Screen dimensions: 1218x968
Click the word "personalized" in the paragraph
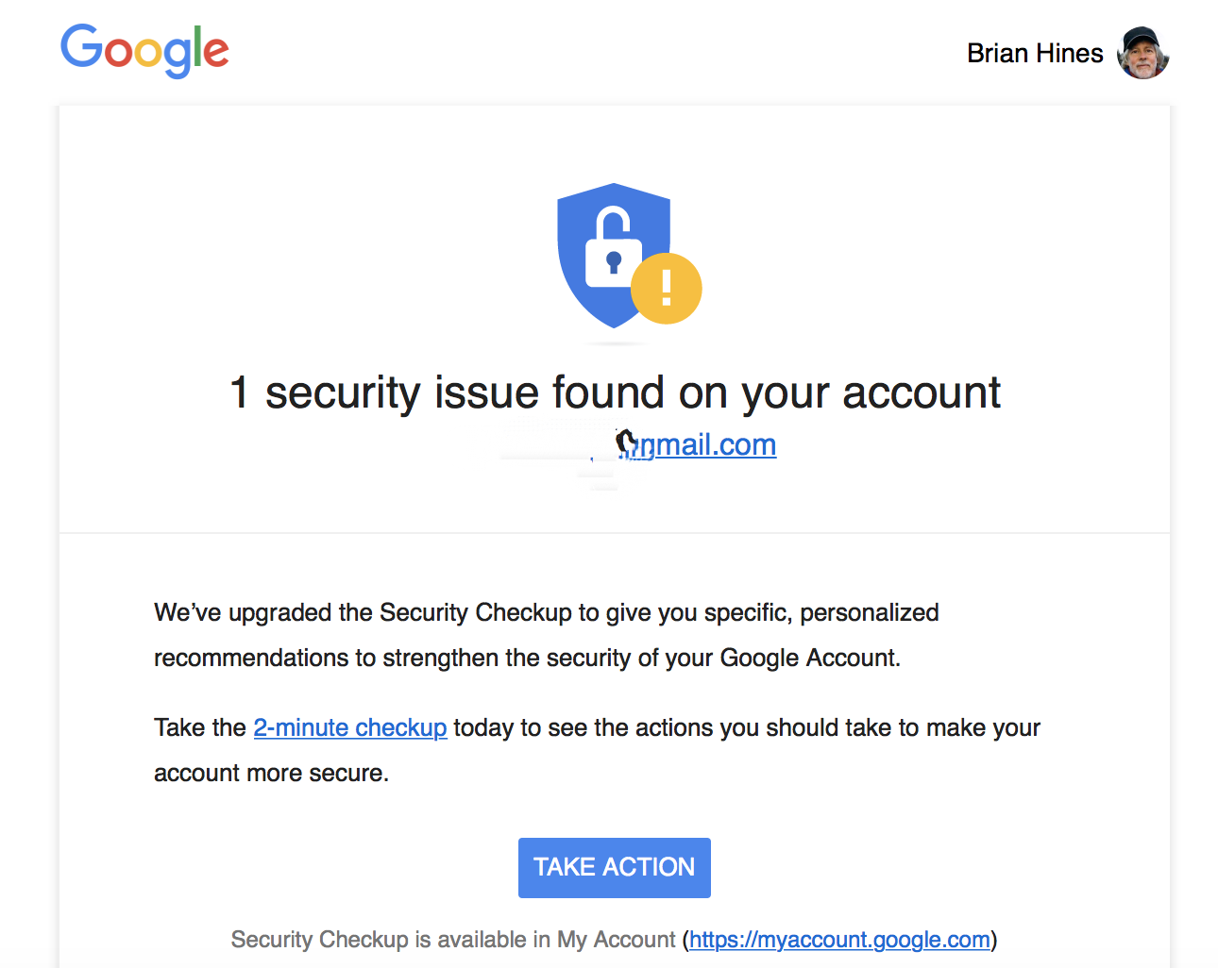pos(869,613)
